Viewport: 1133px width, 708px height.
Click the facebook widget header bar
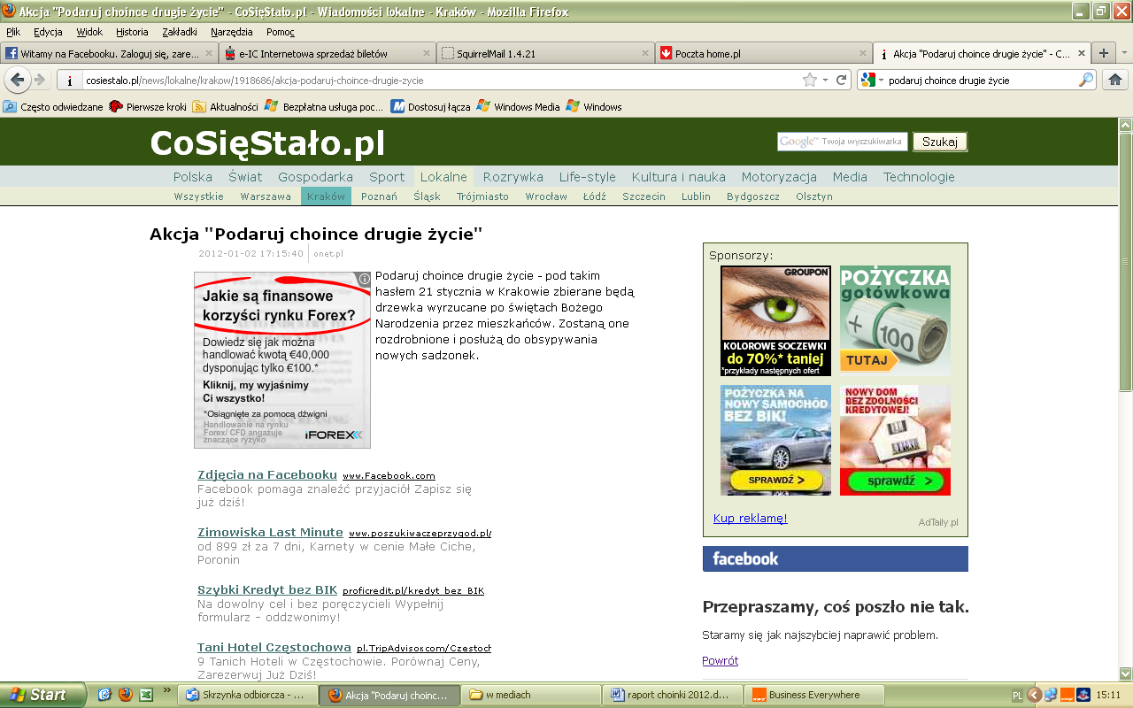(835, 558)
